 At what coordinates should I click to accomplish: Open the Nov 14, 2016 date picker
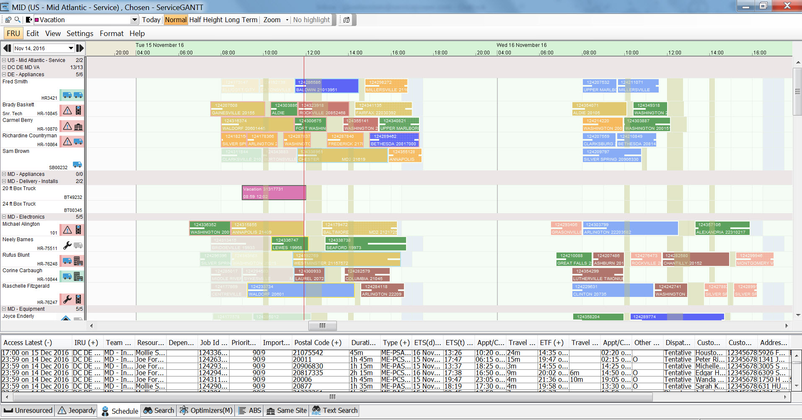coord(71,48)
